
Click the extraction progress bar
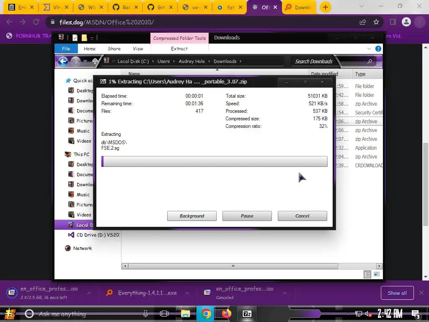(x=214, y=161)
